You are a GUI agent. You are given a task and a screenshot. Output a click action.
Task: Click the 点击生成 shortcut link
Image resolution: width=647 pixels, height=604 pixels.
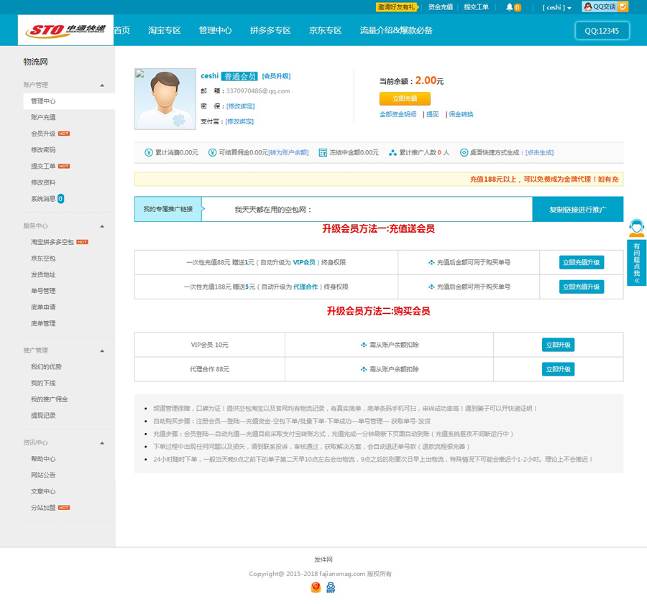539,152
